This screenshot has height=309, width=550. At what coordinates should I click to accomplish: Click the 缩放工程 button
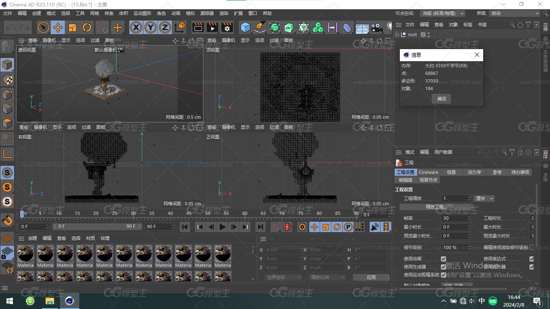pos(436,207)
